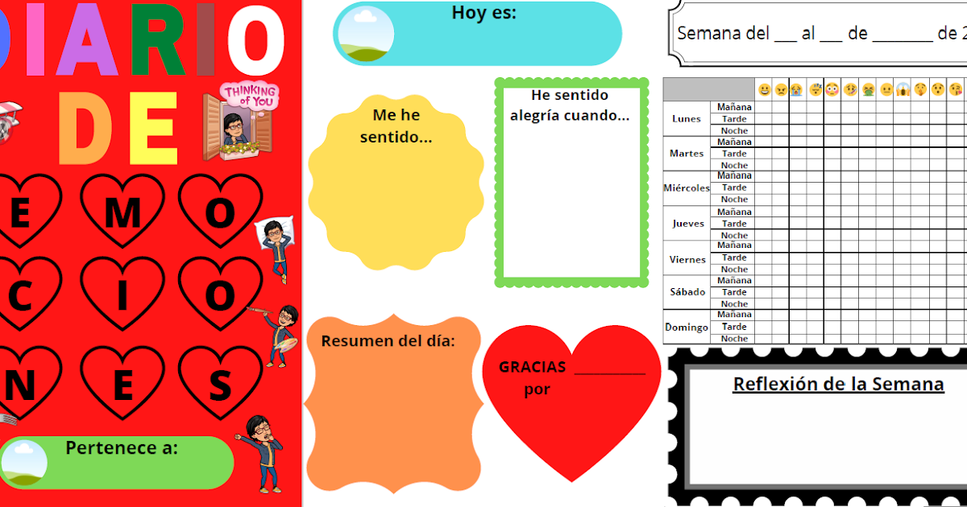Viewport: 967px width, 507px height.
Task: Select the vomiting face emoji
Action: pos(869,89)
